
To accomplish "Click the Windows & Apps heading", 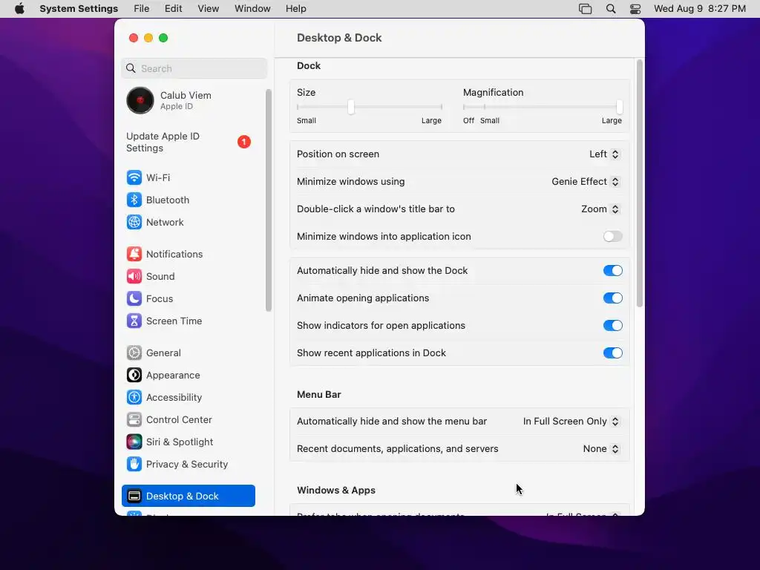I will (x=336, y=490).
